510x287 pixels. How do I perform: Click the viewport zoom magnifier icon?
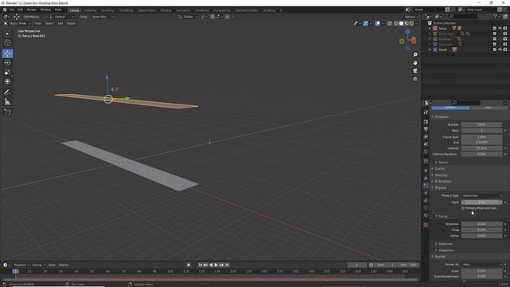tap(415, 55)
